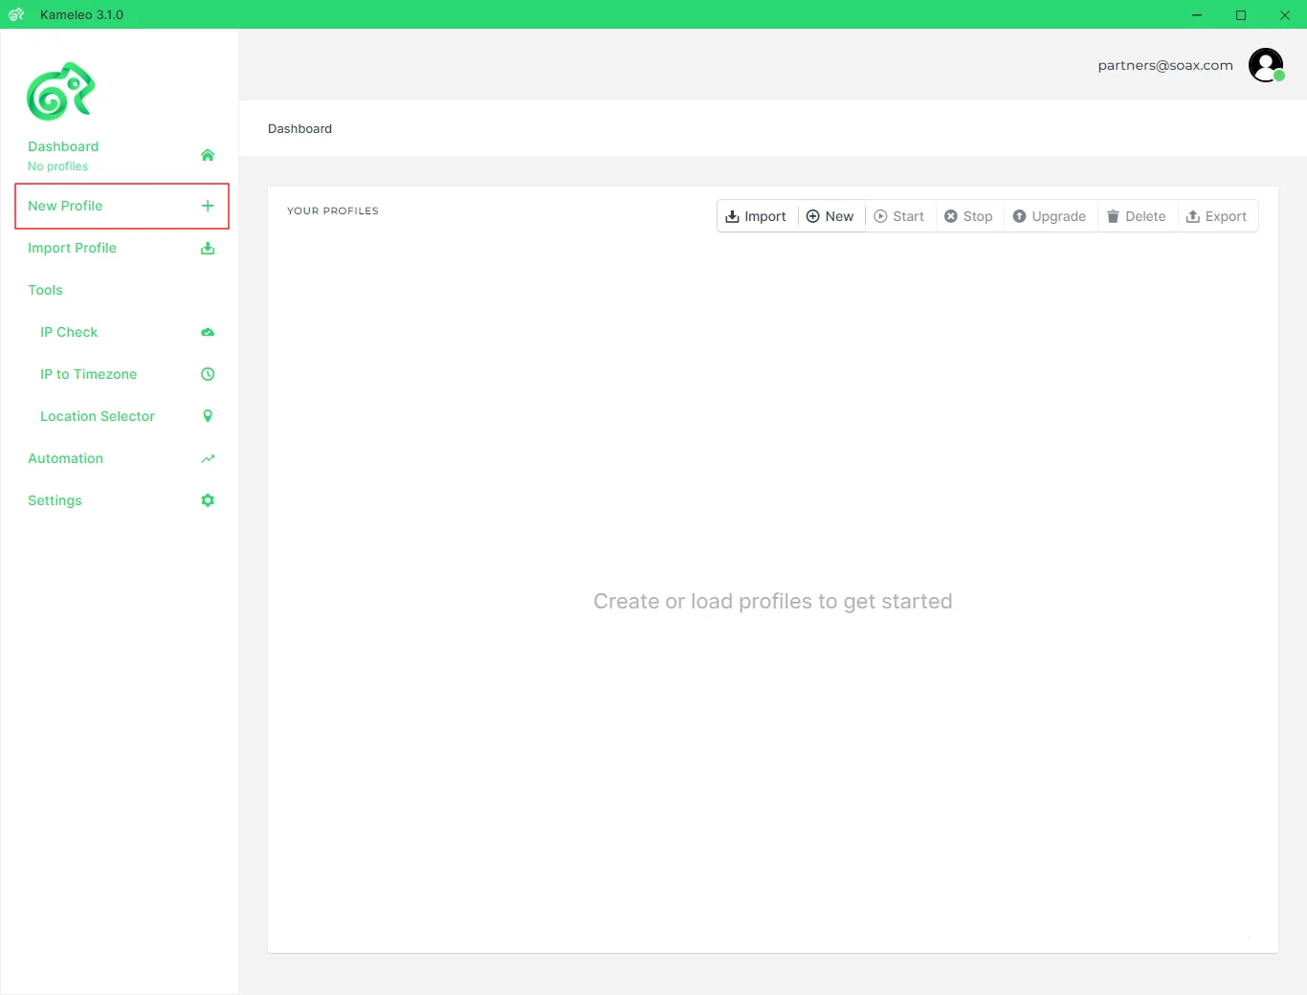Click the Kameleo chameleon logo
Viewport: 1307px width, 995px height.
[60, 92]
